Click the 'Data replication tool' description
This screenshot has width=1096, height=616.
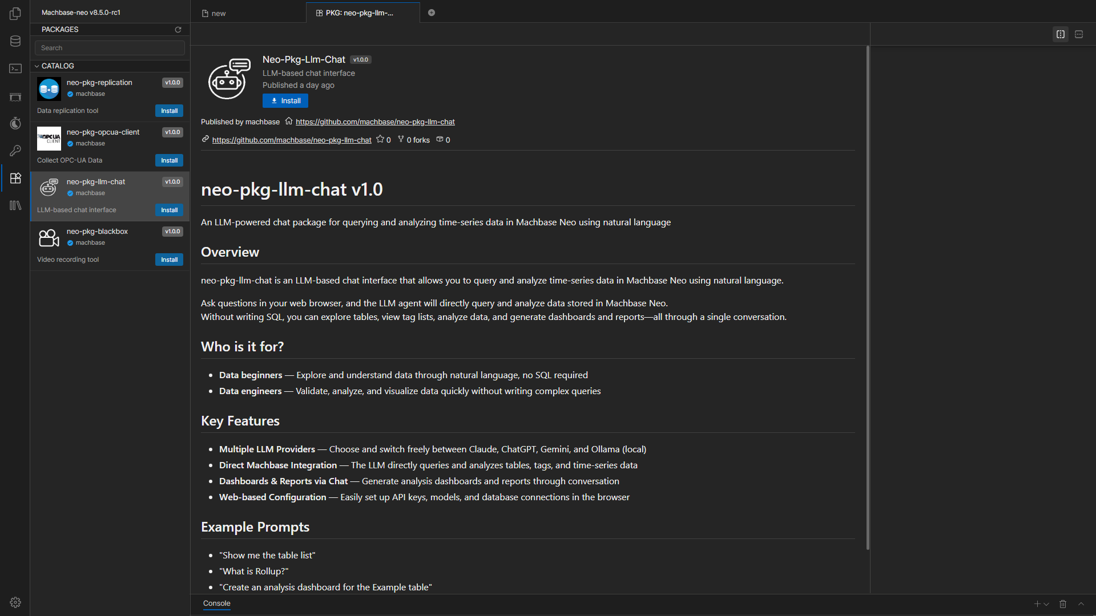tap(67, 111)
